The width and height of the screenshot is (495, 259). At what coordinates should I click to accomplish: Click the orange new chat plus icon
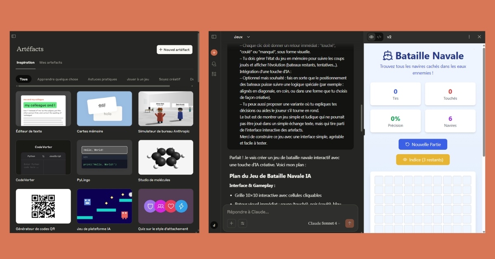214,52
